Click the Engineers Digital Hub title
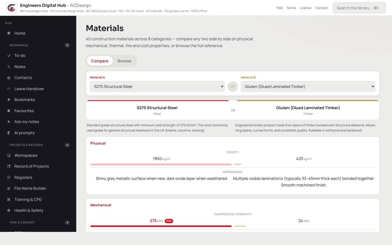 (43, 5)
